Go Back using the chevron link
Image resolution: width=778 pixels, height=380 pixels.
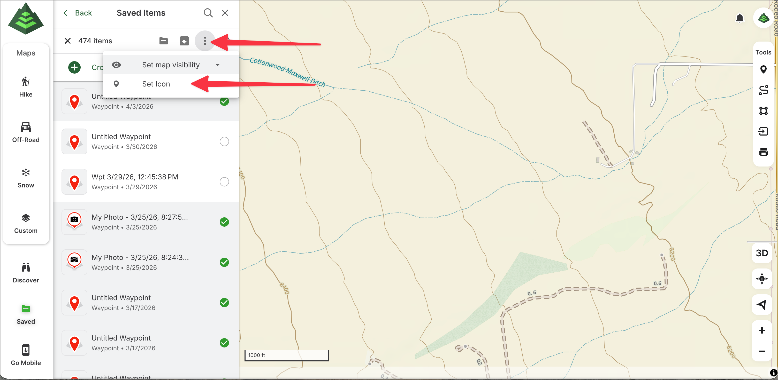point(78,13)
